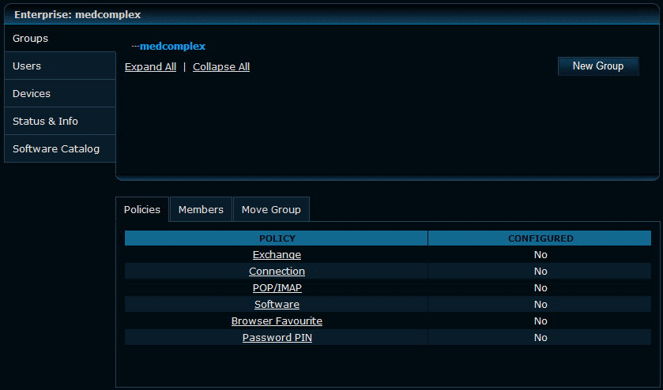Open the Exchange policy link
Viewport: 663px width, 390px height.
(x=277, y=255)
